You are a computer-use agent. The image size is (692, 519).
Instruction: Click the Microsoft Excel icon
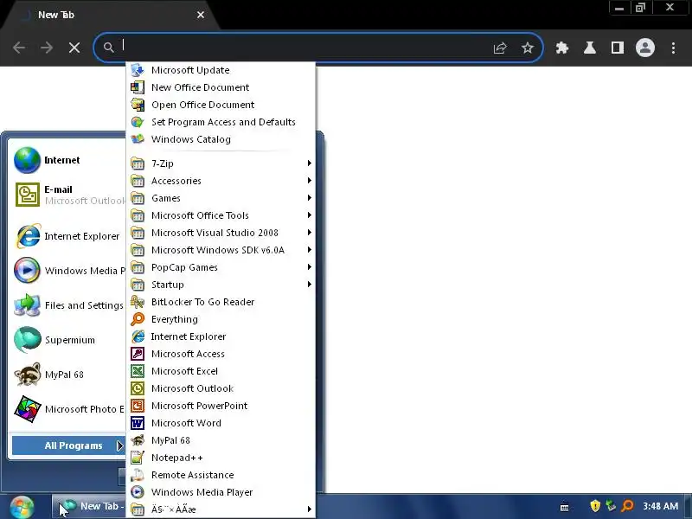pyautogui.click(x=138, y=371)
